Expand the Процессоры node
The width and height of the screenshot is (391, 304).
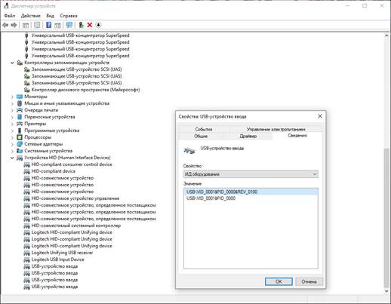pos(12,137)
